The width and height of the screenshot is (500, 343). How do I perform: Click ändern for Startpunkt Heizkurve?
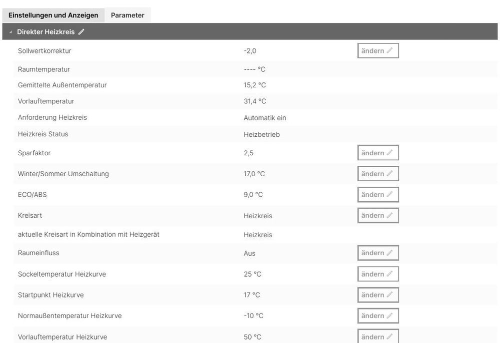click(378, 295)
